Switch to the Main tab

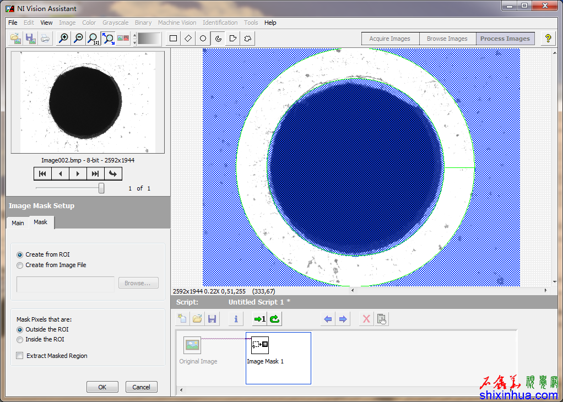[18, 223]
